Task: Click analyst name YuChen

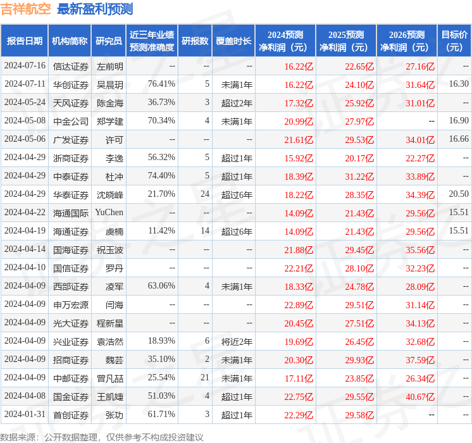Action: pos(109,212)
